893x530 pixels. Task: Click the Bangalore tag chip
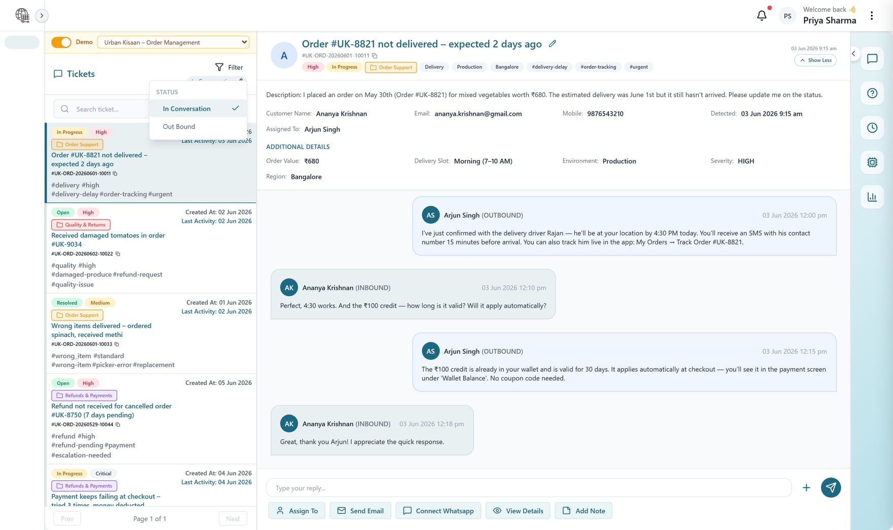[x=507, y=67]
